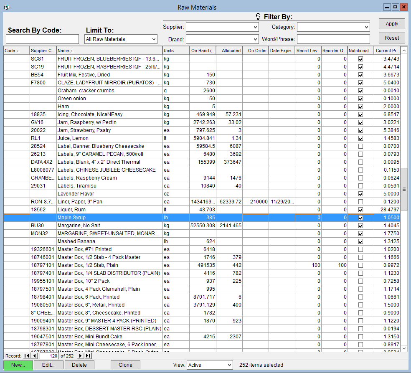Image resolution: width=411 pixels, height=373 pixels.
Task: Click the Reset filter button
Action: click(x=392, y=38)
